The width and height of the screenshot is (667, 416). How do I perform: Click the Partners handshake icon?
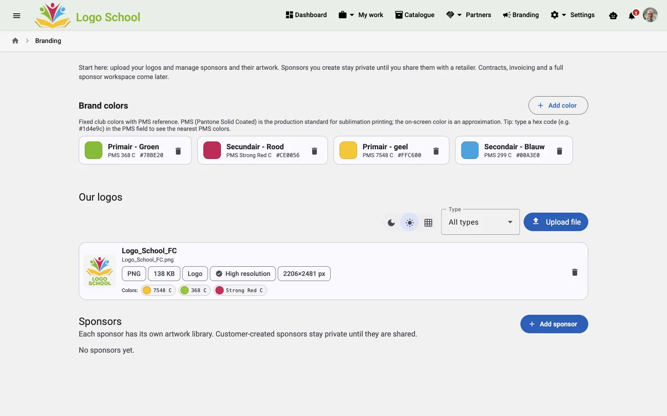click(450, 15)
